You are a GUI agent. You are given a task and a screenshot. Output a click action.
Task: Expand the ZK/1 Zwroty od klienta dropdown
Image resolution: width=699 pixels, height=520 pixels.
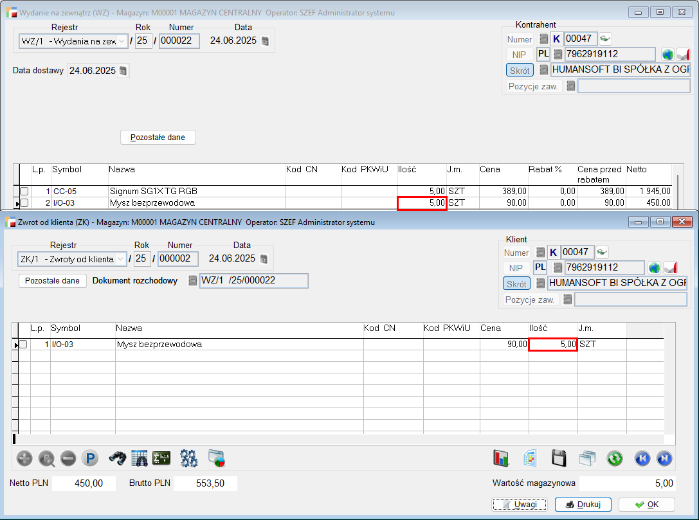click(x=120, y=259)
